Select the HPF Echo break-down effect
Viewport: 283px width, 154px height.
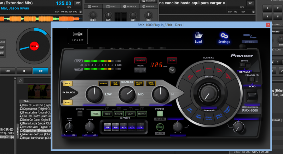(x=189, y=110)
